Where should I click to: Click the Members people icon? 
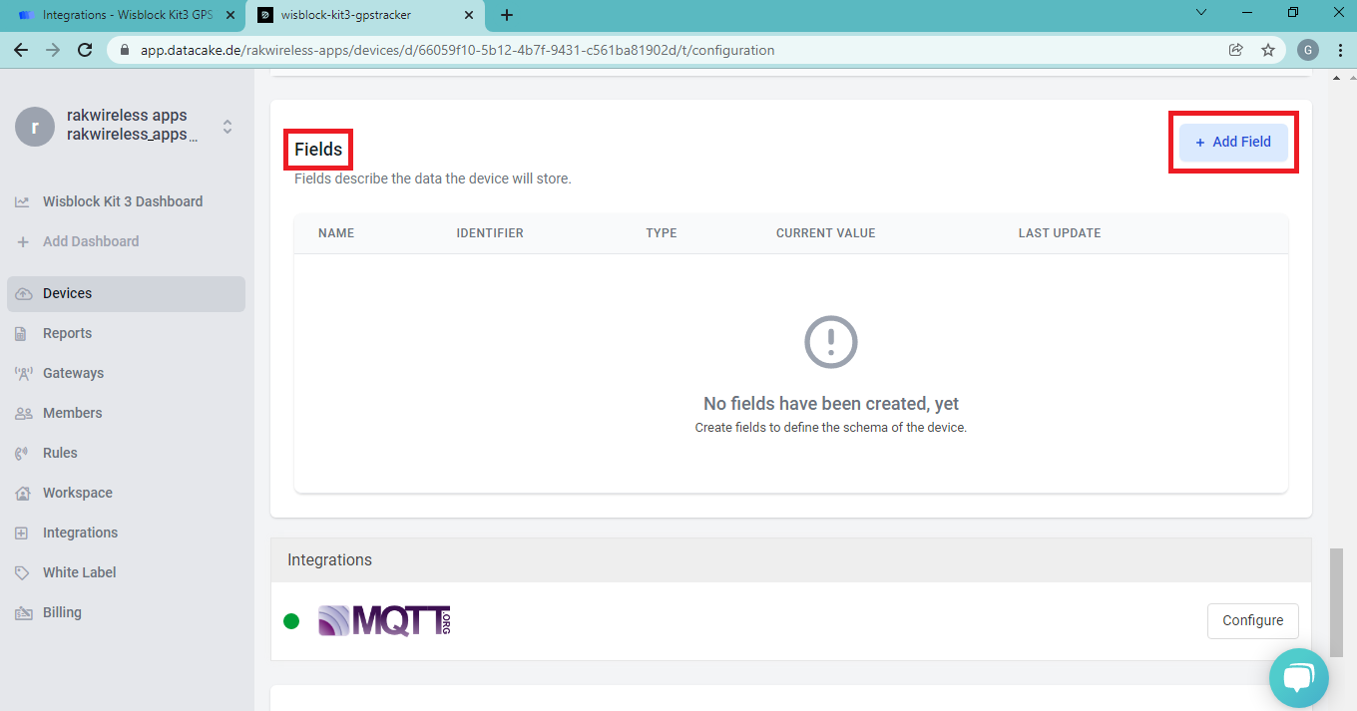pos(23,413)
